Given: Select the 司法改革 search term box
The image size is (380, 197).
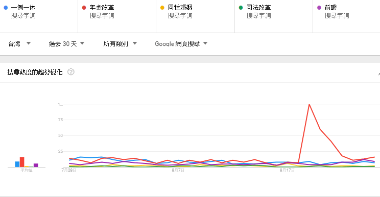Looking at the screenshot, I should [274, 16].
